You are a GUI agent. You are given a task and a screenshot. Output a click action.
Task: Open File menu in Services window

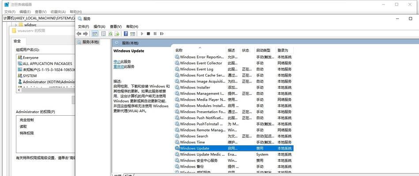point(83,27)
